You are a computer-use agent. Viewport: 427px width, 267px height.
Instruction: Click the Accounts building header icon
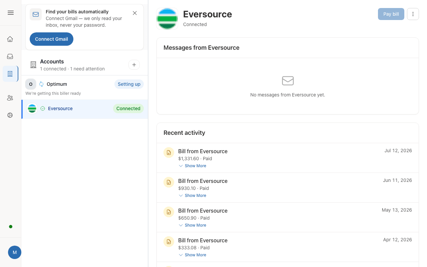coord(33,65)
